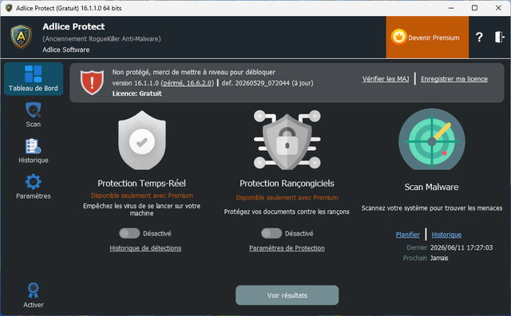Click the périmé, 16.6.2.0 version link

click(188, 83)
